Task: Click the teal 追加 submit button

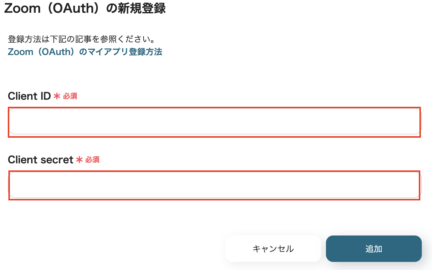Action: coord(373,249)
